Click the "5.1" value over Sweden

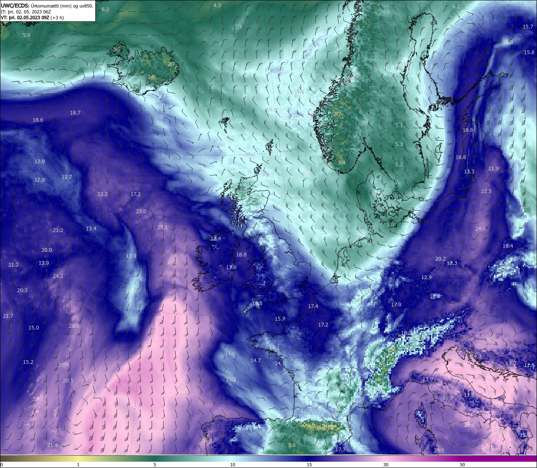tap(399, 125)
